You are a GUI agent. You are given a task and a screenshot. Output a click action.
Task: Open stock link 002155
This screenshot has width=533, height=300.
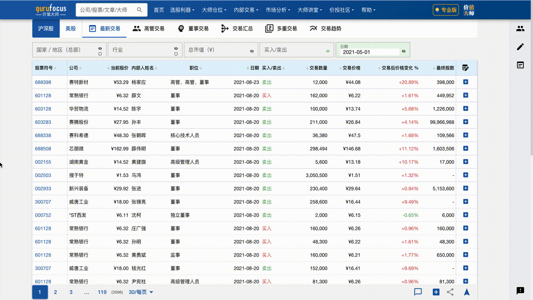pyautogui.click(x=43, y=162)
